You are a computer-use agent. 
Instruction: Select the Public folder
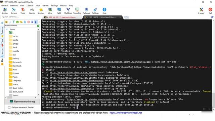[13, 77]
